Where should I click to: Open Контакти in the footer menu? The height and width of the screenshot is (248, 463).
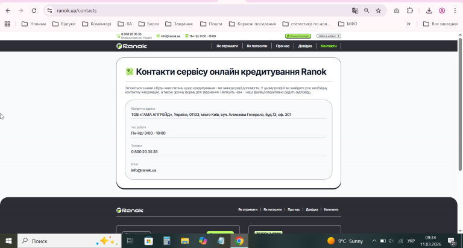331,209
